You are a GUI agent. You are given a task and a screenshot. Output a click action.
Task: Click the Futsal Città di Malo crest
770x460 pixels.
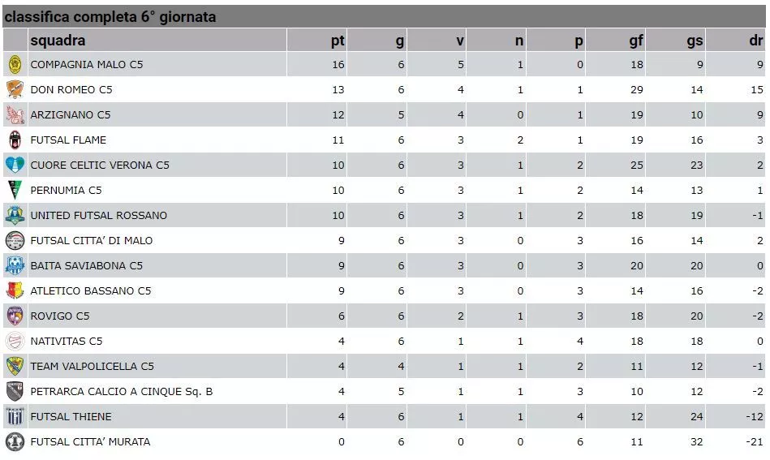[x=15, y=241]
